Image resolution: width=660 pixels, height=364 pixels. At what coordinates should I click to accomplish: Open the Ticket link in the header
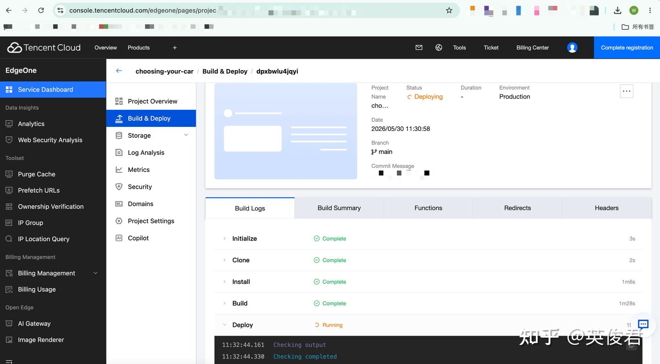click(491, 48)
